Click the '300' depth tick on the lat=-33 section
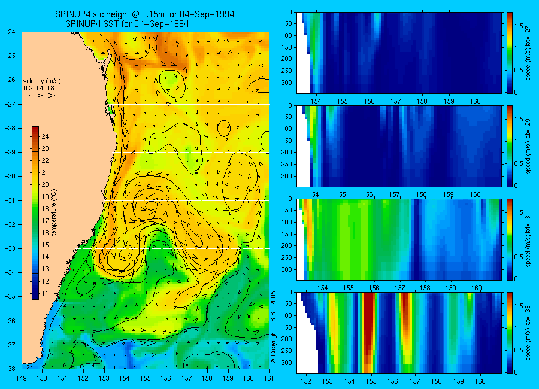The width and height of the screenshot is (539, 389). pos(287,363)
